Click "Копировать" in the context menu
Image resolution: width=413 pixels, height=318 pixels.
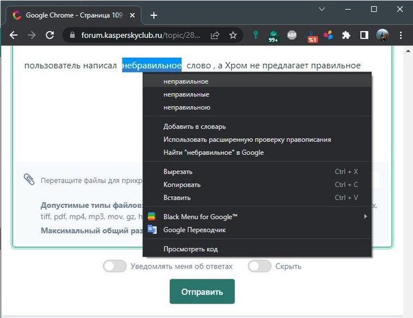click(182, 184)
